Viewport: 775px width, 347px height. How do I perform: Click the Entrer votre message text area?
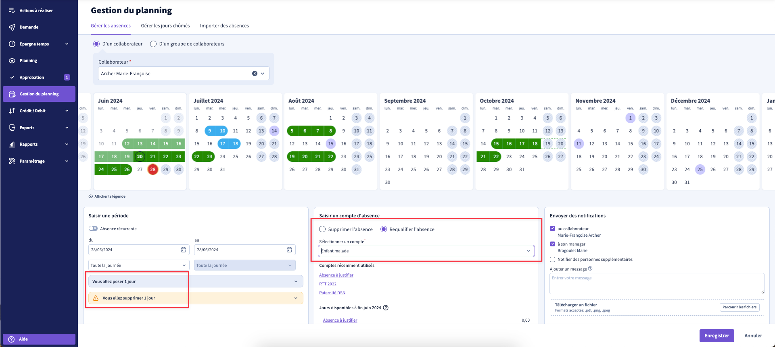tap(657, 283)
